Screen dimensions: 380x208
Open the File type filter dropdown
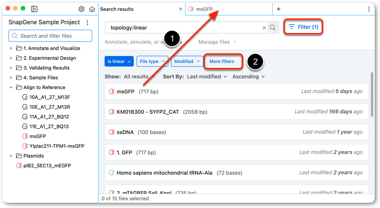point(152,61)
